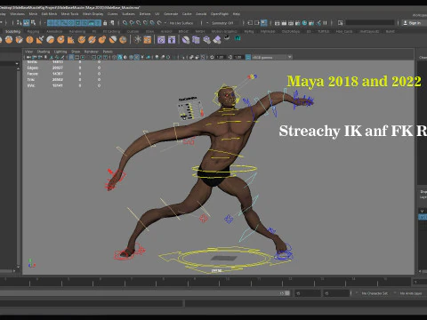Open the Workspace selector at top right
This screenshot has width=427, height=320.
pos(420,15)
